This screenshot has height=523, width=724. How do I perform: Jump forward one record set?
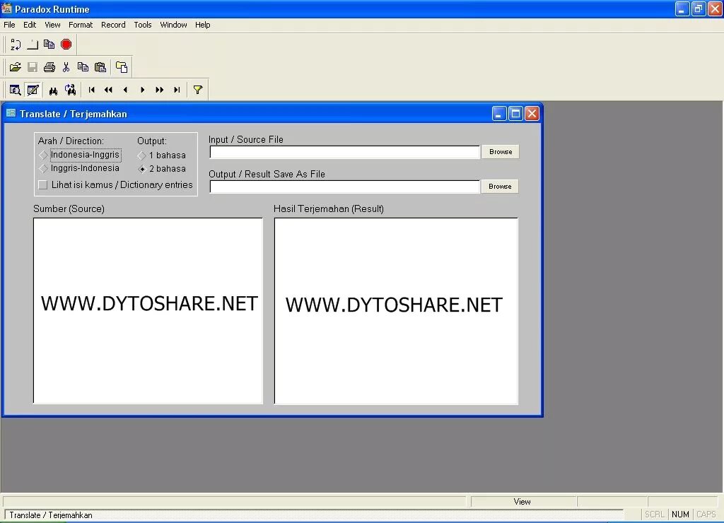(159, 90)
